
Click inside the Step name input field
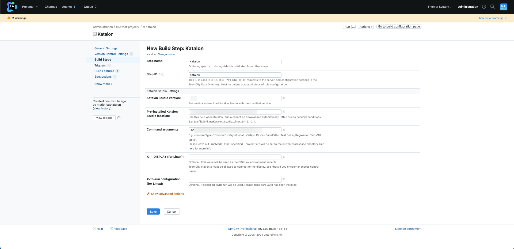(235, 61)
